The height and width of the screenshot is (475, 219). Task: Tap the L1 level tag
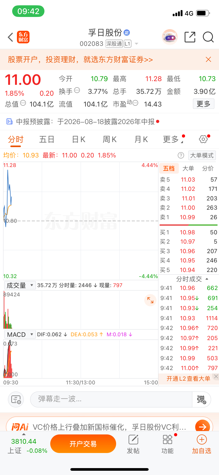(x=127, y=44)
